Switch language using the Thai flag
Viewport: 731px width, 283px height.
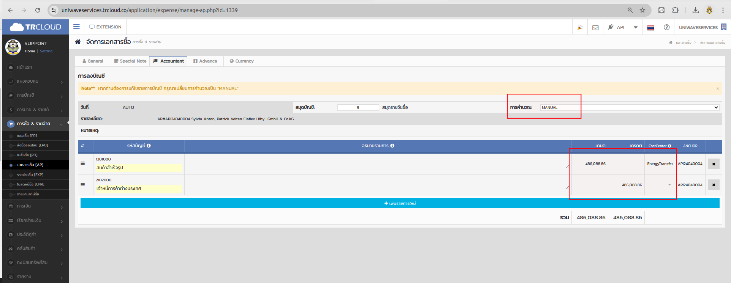pyautogui.click(x=650, y=28)
